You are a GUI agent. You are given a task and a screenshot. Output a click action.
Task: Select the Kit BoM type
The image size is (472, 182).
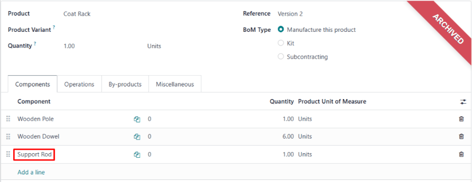pos(281,43)
